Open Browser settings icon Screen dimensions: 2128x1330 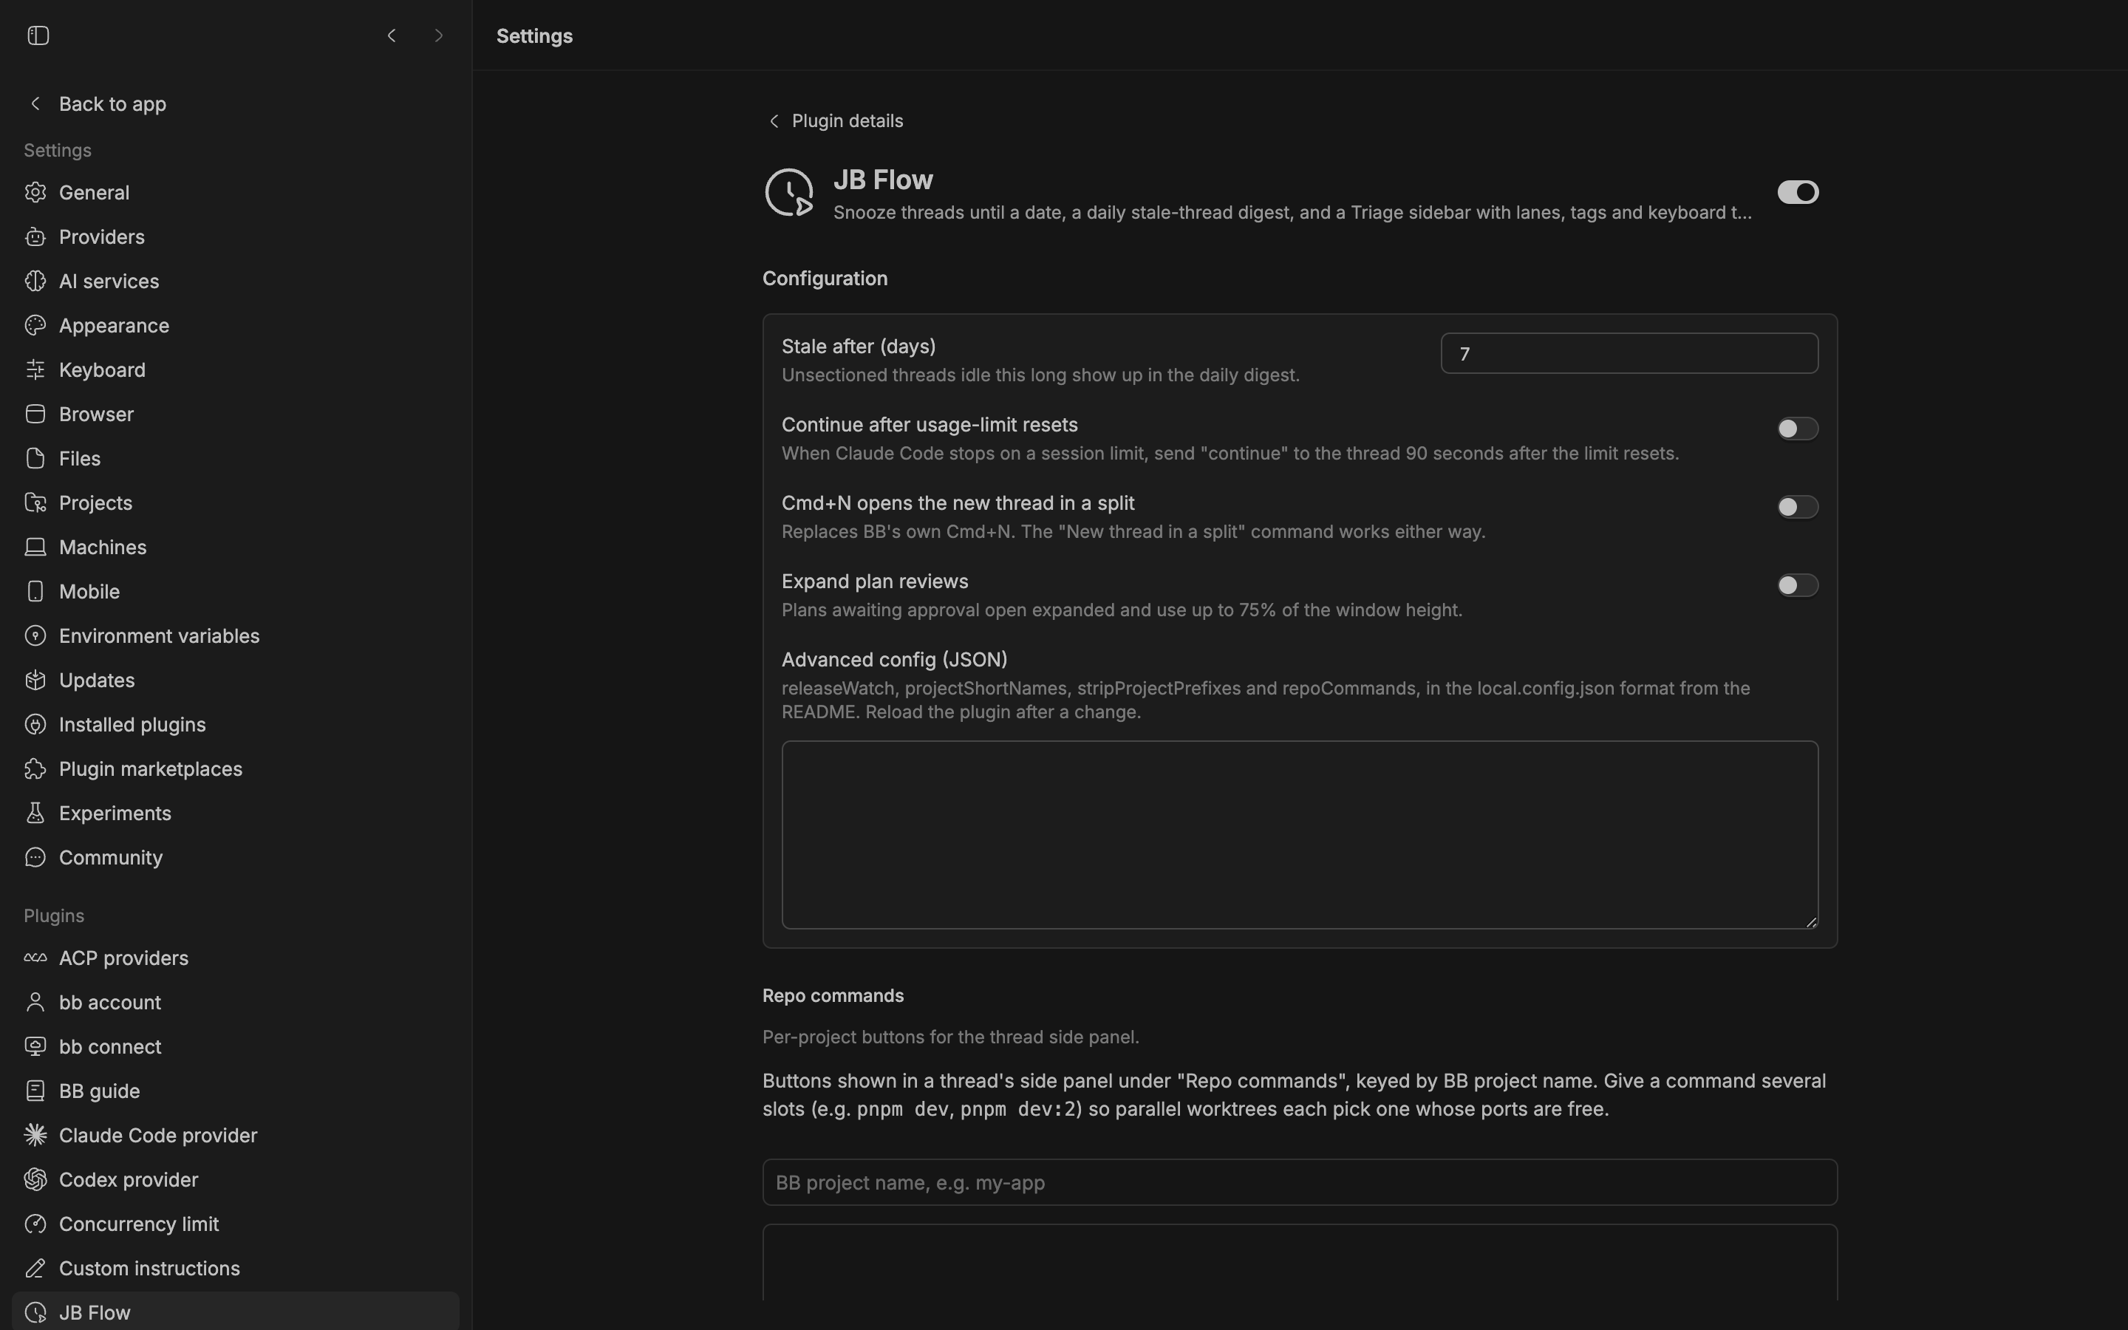click(x=35, y=415)
